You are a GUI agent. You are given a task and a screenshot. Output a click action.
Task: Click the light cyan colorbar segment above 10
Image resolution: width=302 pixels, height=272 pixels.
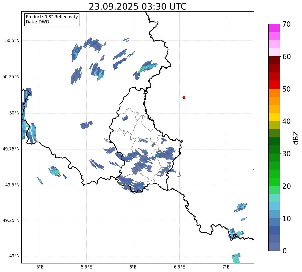coord(274,206)
